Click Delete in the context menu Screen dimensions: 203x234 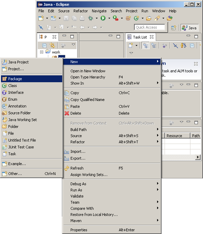112,113
